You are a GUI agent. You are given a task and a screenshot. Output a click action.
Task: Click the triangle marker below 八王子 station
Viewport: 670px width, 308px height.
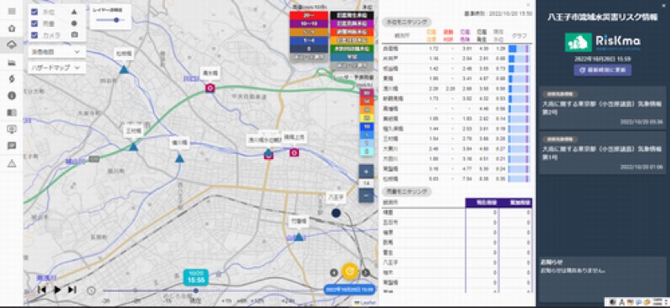point(299,237)
